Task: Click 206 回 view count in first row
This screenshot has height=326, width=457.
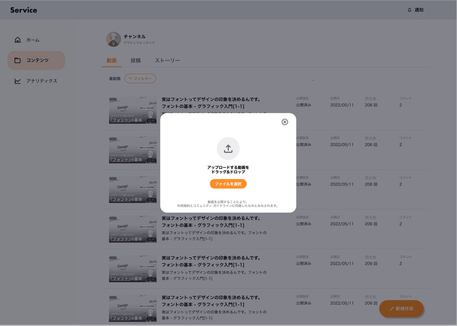Action: click(371, 105)
